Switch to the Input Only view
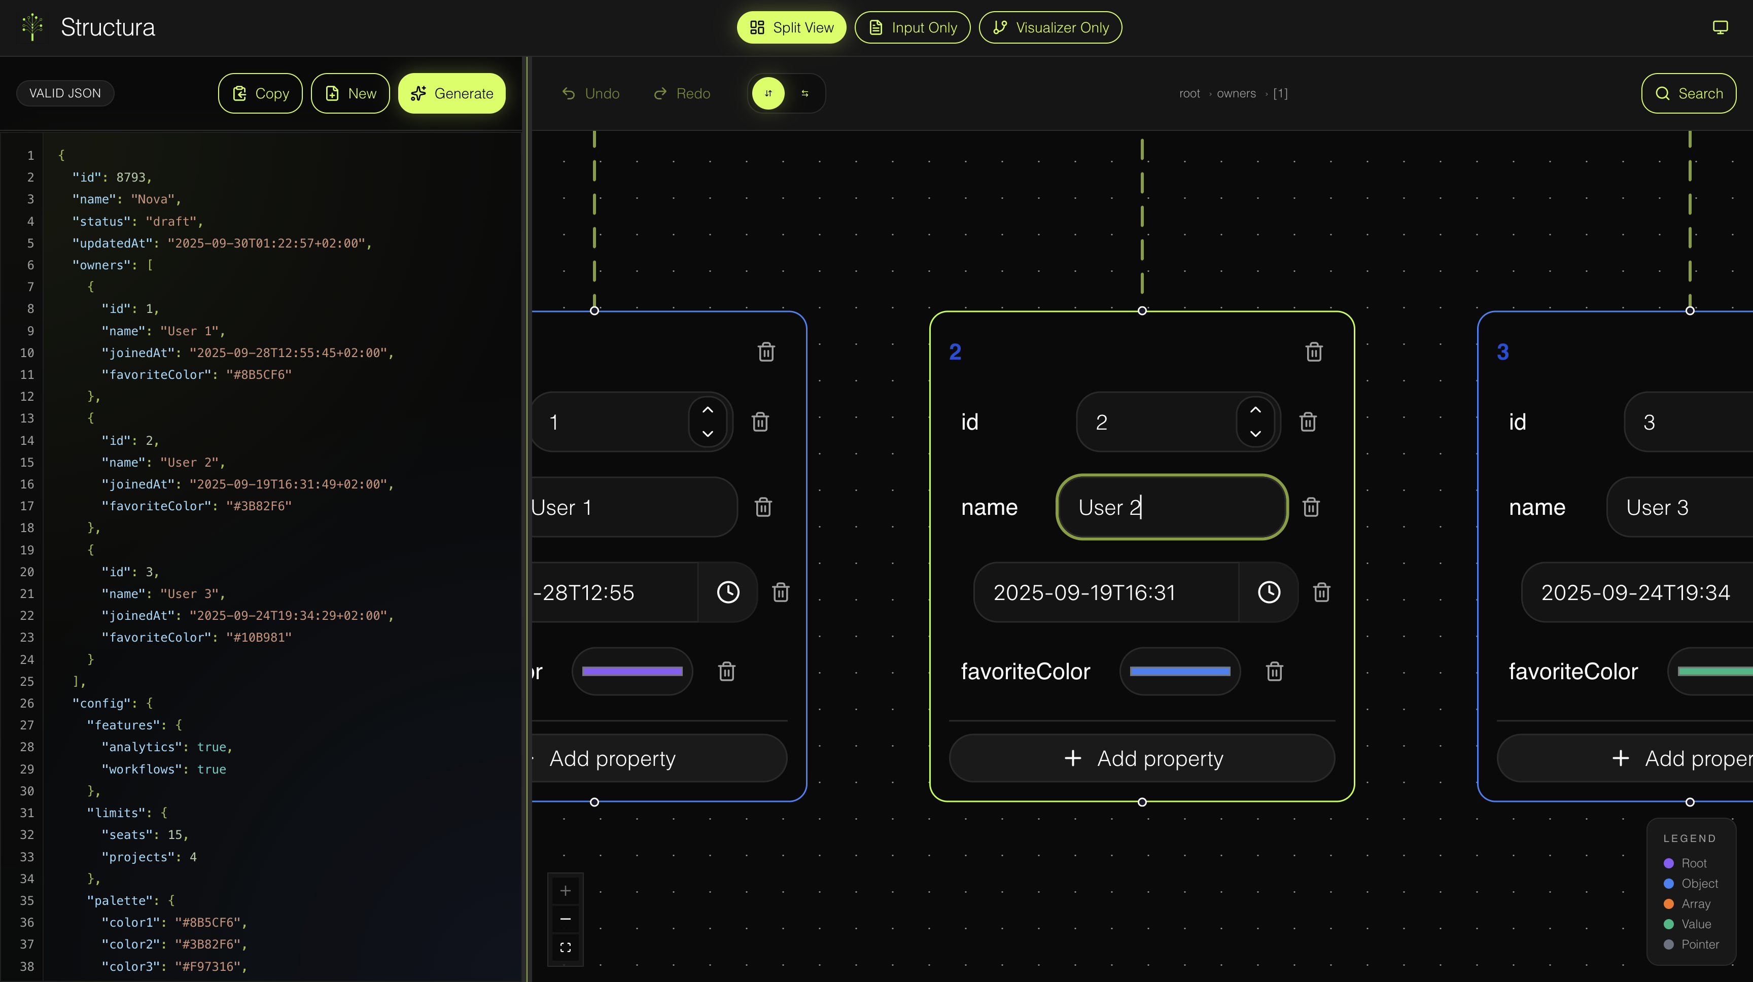Screen dimensions: 1753x982 point(912,27)
